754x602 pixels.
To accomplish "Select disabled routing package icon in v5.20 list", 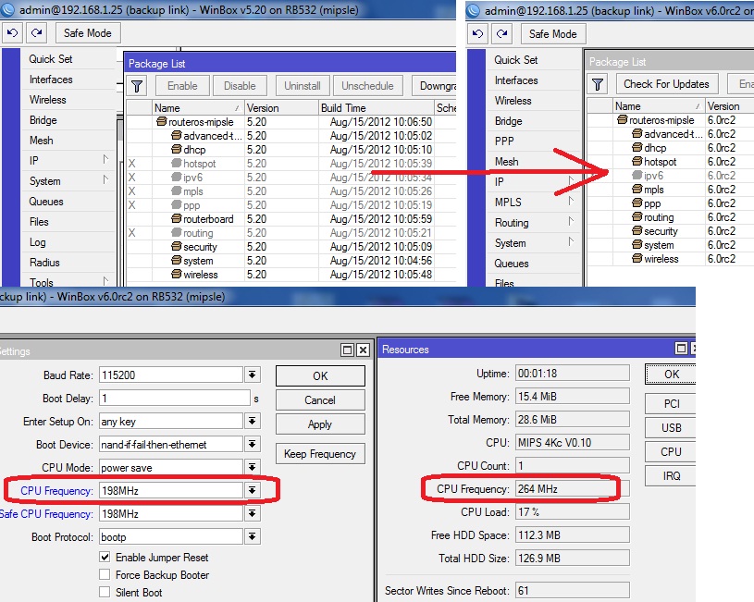I will coord(177,233).
